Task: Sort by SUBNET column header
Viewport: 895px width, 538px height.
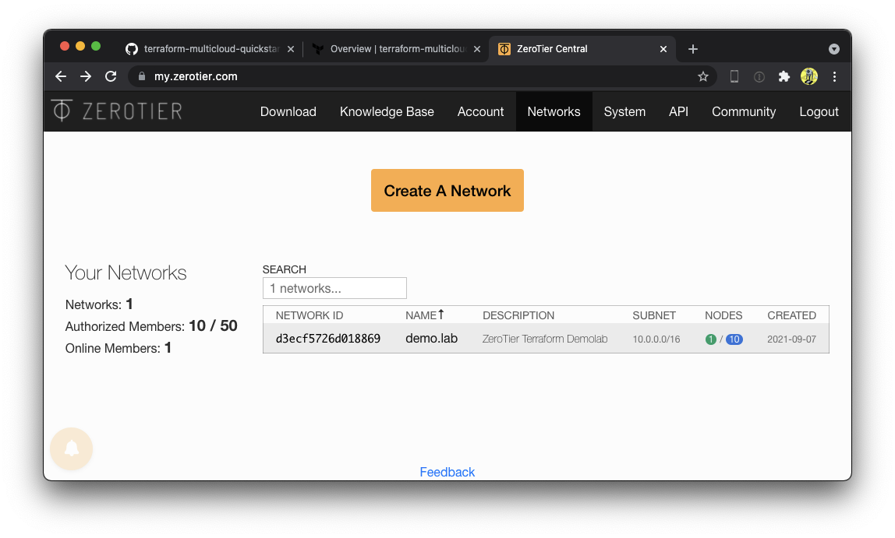Action: click(654, 315)
